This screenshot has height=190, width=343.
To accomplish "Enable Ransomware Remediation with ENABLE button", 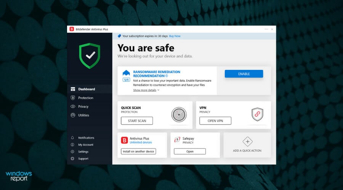I will coord(244,74).
